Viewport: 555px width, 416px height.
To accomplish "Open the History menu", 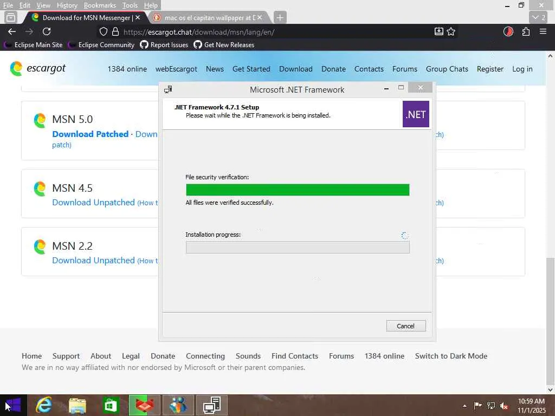I will click(67, 5).
